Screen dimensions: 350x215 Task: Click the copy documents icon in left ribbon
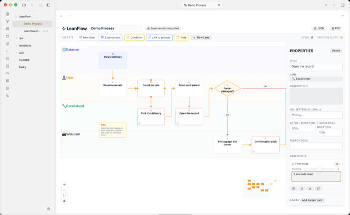[7, 44]
